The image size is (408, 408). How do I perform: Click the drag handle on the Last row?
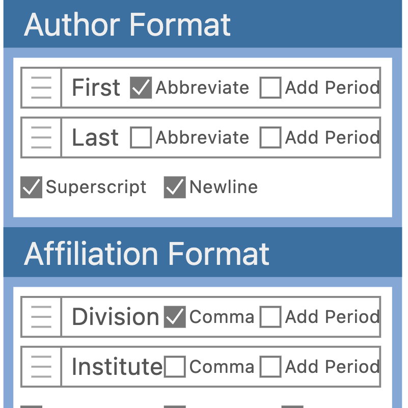41,137
